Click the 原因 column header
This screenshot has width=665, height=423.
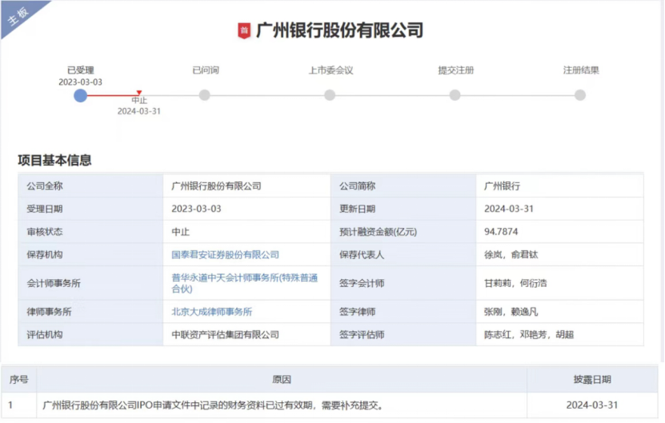(x=282, y=379)
